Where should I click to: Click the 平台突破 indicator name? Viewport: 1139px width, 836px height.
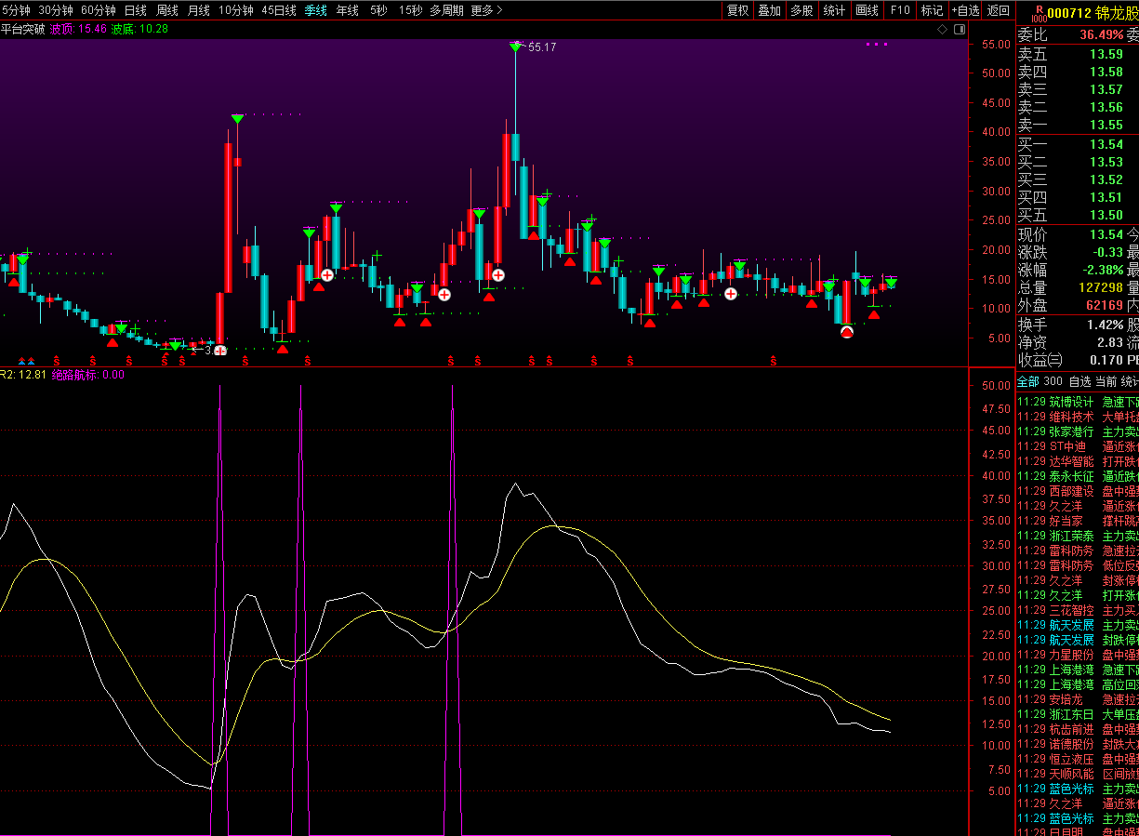(22, 29)
